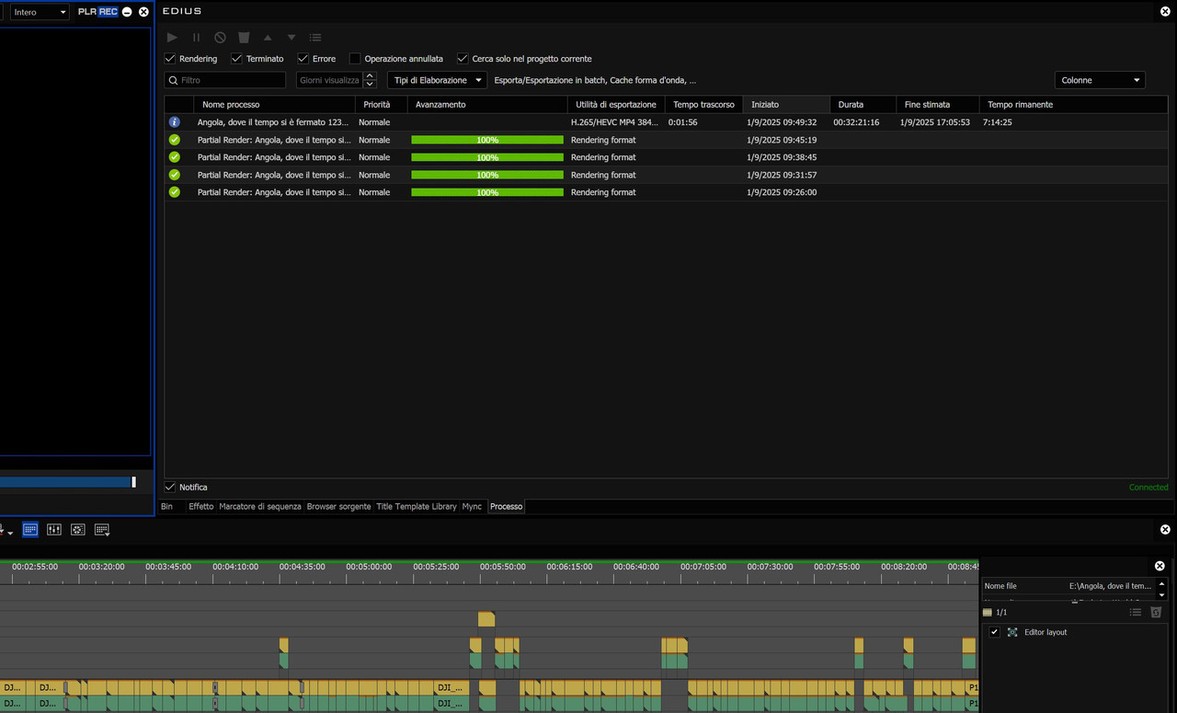Viewport: 1177px width, 713px height.
Task: Click the move job up arrow icon
Action: coord(267,38)
